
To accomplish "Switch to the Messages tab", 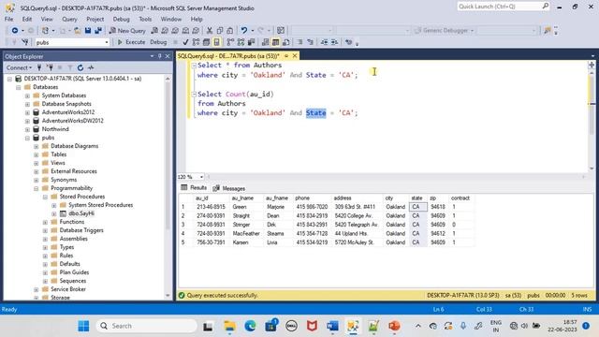I will 228,188.
